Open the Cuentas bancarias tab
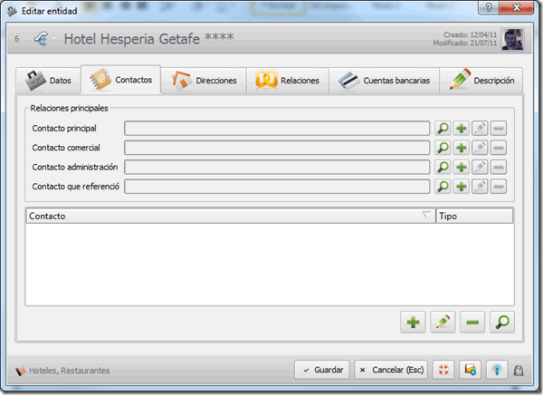The image size is (543, 395). (384, 81)
